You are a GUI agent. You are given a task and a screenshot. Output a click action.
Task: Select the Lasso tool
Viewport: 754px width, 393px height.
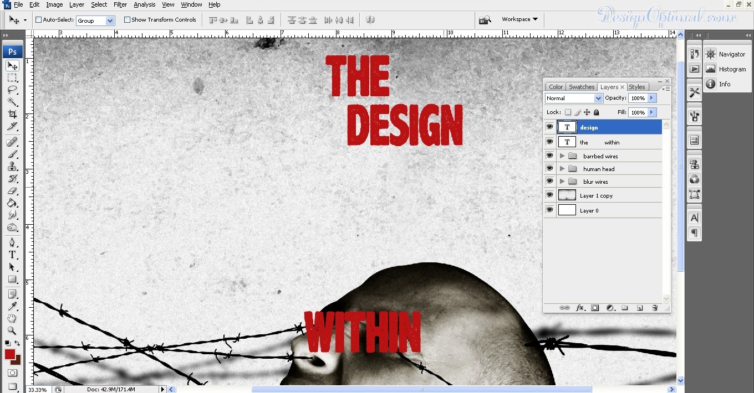pos(12,90)
